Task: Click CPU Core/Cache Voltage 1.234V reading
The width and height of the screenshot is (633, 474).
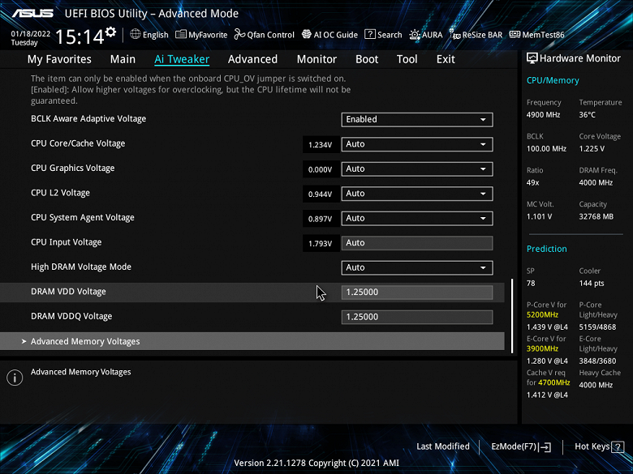Action: point(320,145)
